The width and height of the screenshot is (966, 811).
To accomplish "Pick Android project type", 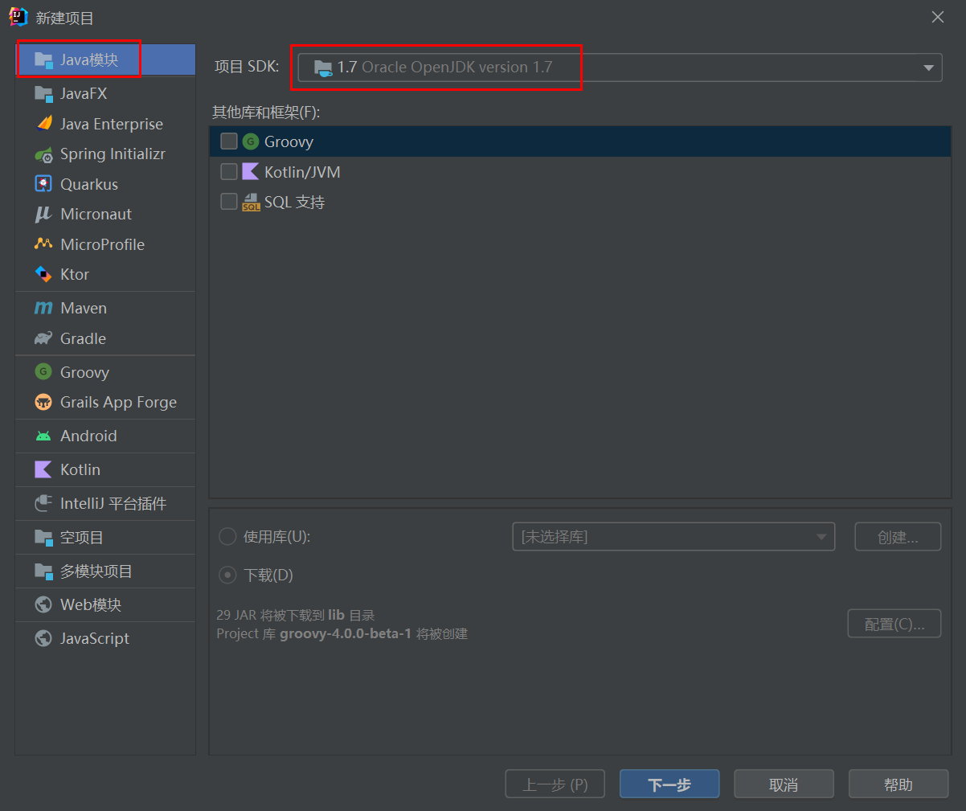I will click(105, 436).
